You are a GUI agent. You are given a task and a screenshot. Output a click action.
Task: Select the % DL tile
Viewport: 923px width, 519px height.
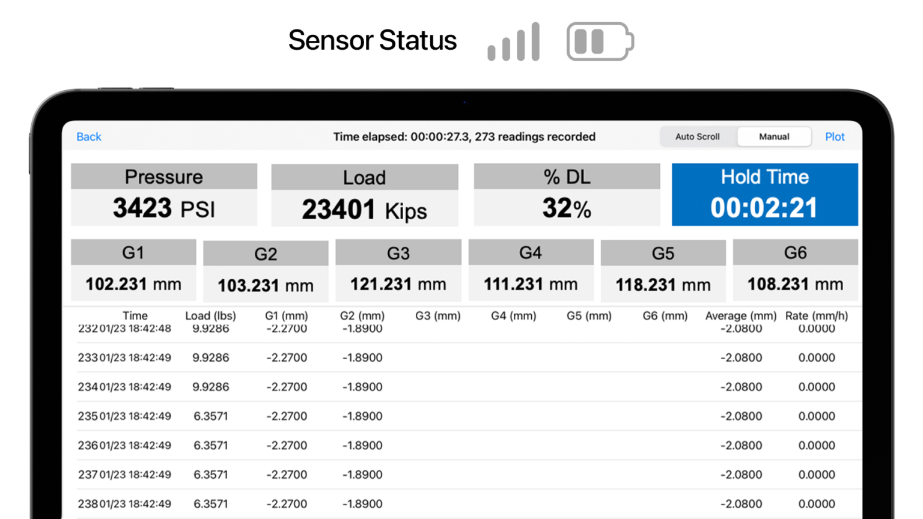point(567,195)
